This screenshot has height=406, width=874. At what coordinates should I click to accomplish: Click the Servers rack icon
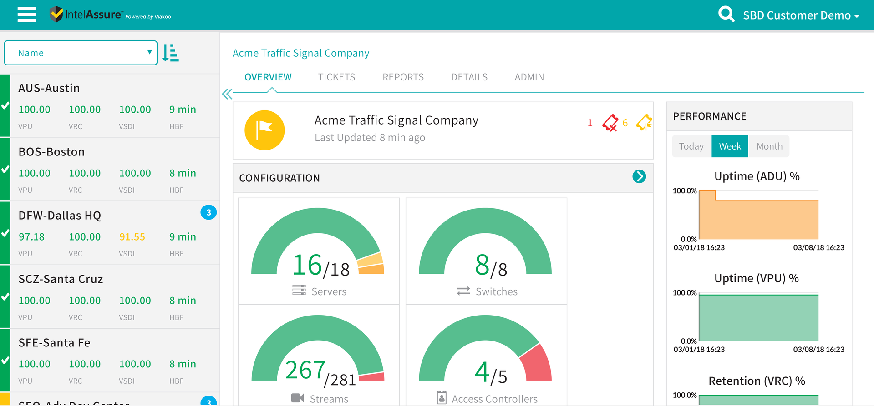(x=299, y=290)
